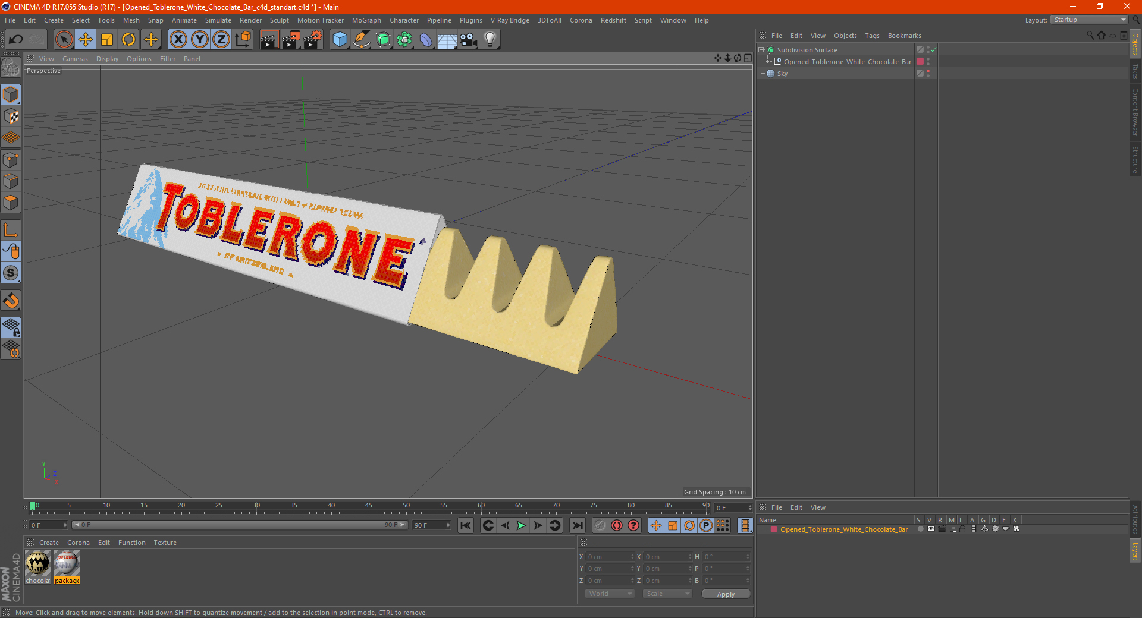Toggle Z-axis lock
Screen dimensions: 1142x618
221,40
